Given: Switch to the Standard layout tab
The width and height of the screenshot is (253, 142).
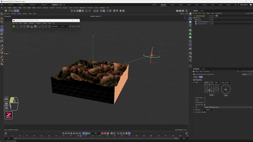Looking at the screenshot, I should pos(163,5).
